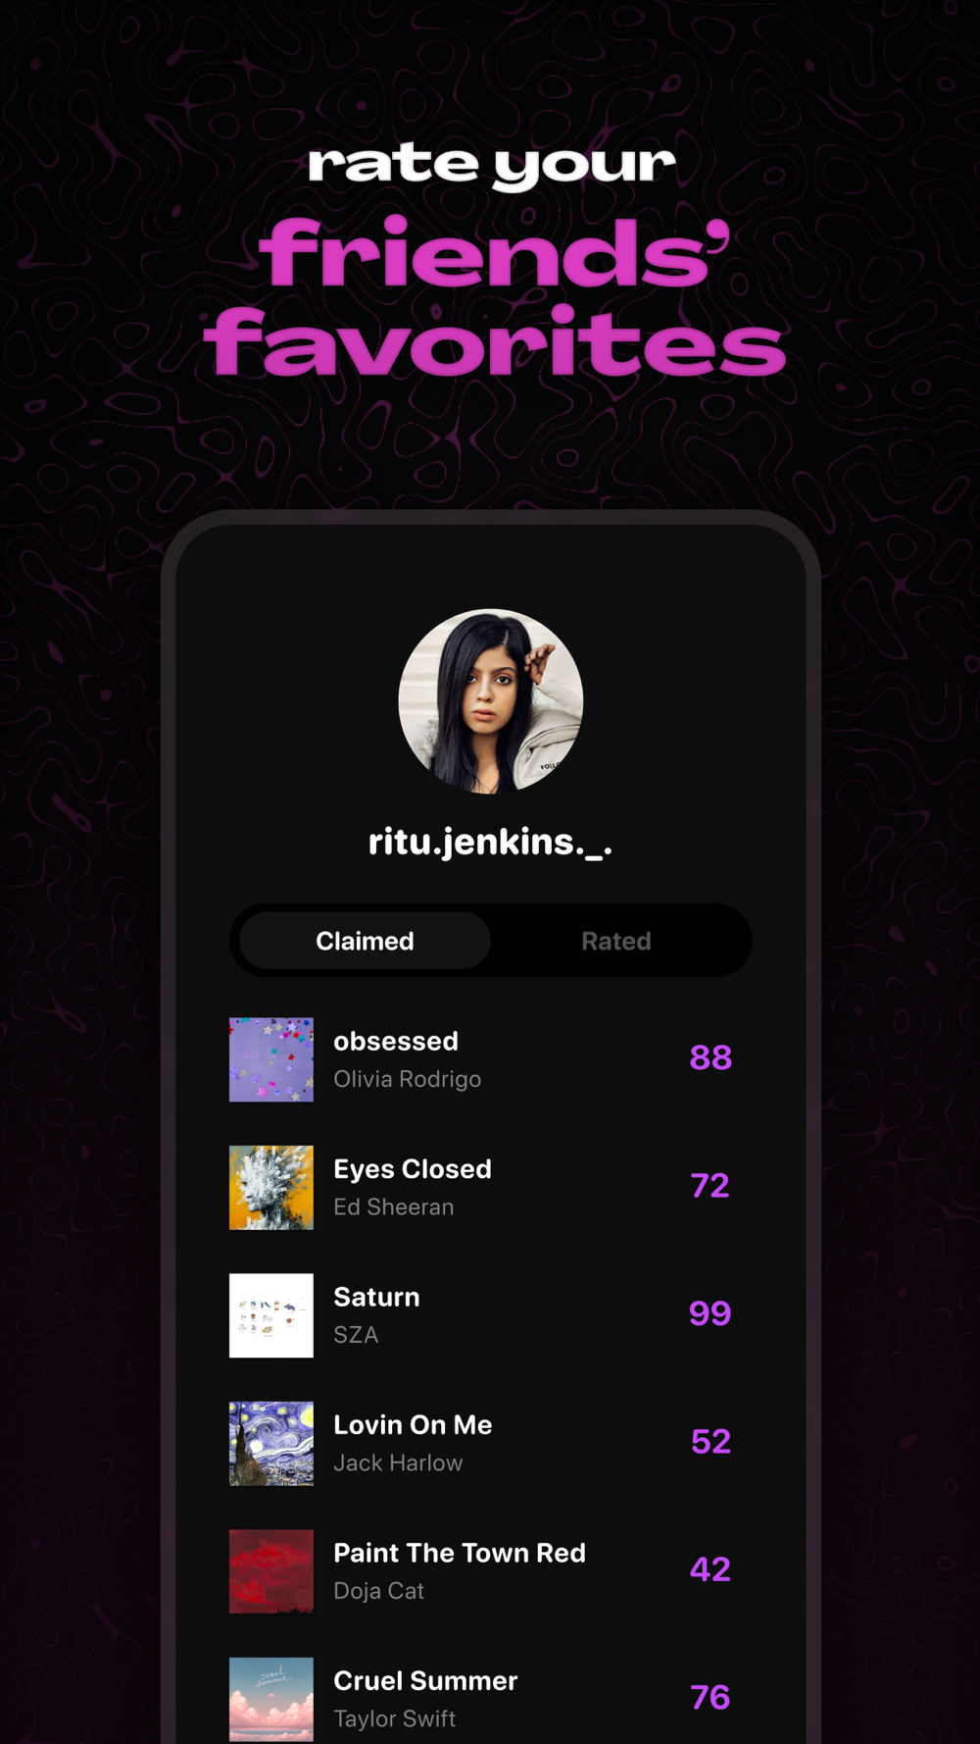Image resolution: width=980 pixels, height=1744 pixels.
Task: Open the song titled obsessed
Action: pos(396,1041)
